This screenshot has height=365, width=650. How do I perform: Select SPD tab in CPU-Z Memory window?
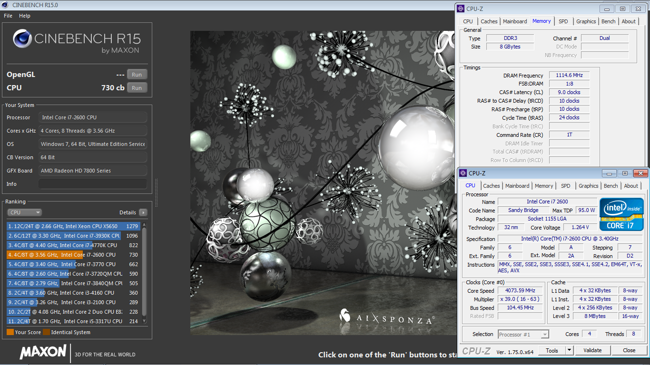(563, 21)
